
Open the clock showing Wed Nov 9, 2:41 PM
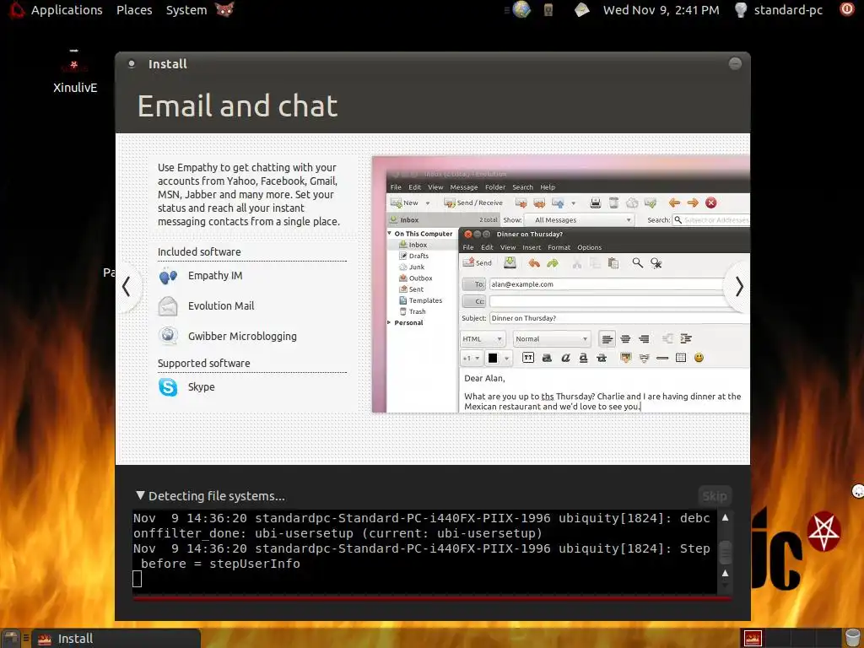[x=661, y=10]
